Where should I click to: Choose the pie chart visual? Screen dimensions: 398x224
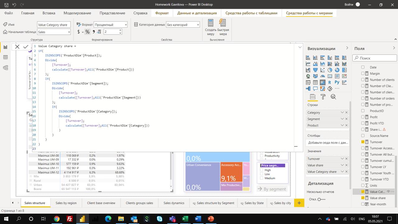(x=330, y=70)
